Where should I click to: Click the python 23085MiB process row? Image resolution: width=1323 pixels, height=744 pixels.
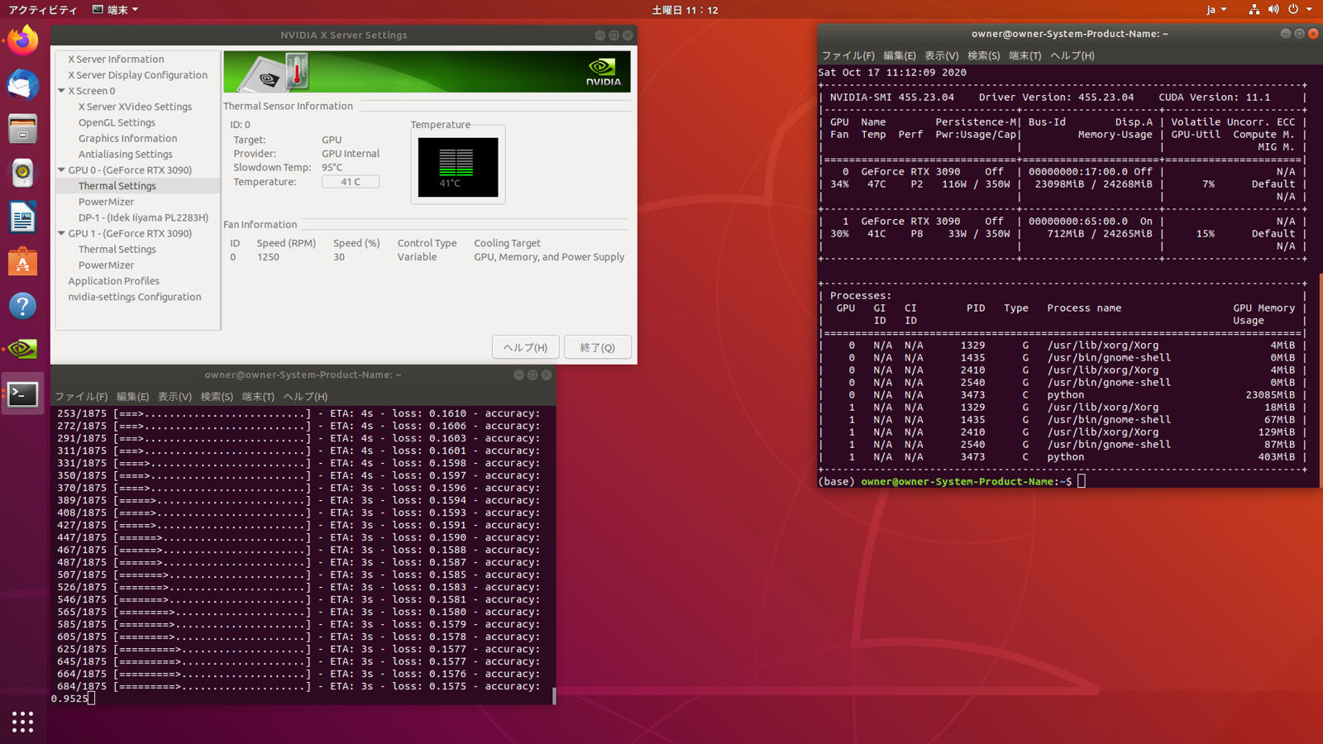[1063, 395]
